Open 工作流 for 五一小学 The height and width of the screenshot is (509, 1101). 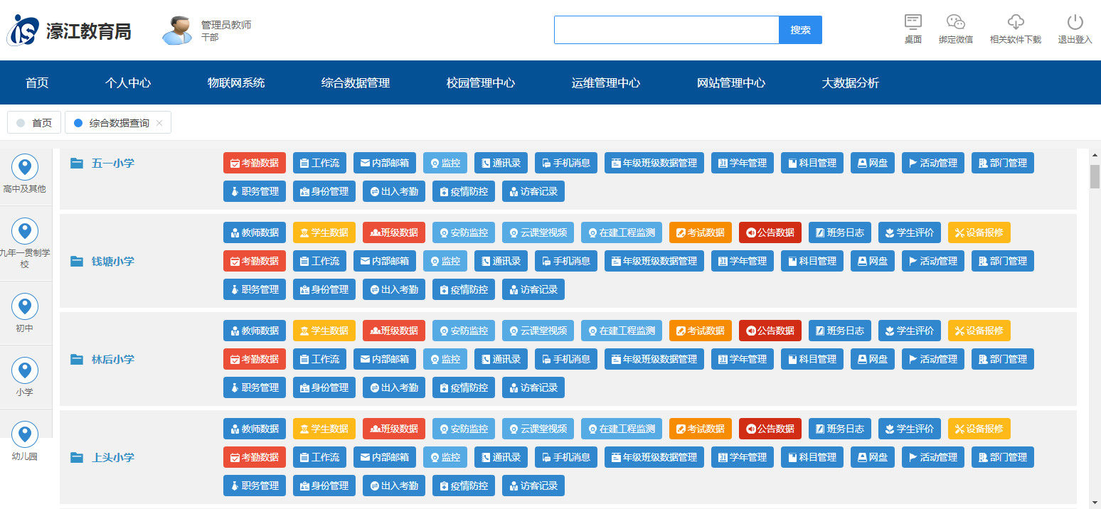319,163
